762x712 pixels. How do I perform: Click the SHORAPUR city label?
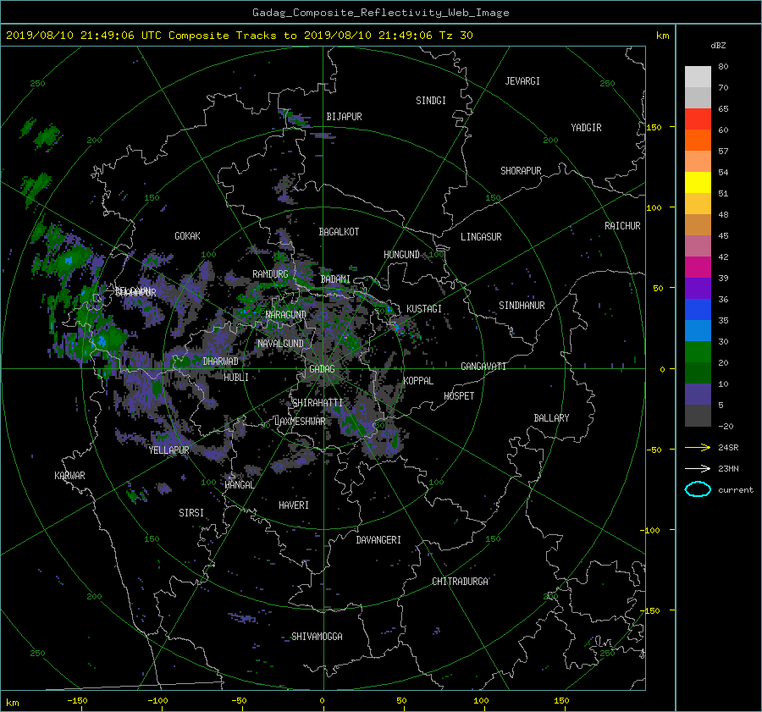521,171
